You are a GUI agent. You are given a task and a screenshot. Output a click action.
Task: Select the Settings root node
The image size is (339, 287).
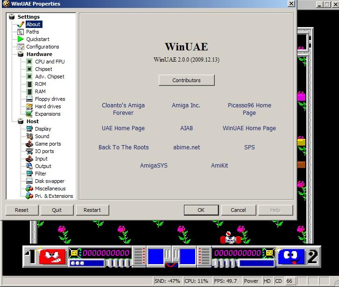(x=28, y=17)
